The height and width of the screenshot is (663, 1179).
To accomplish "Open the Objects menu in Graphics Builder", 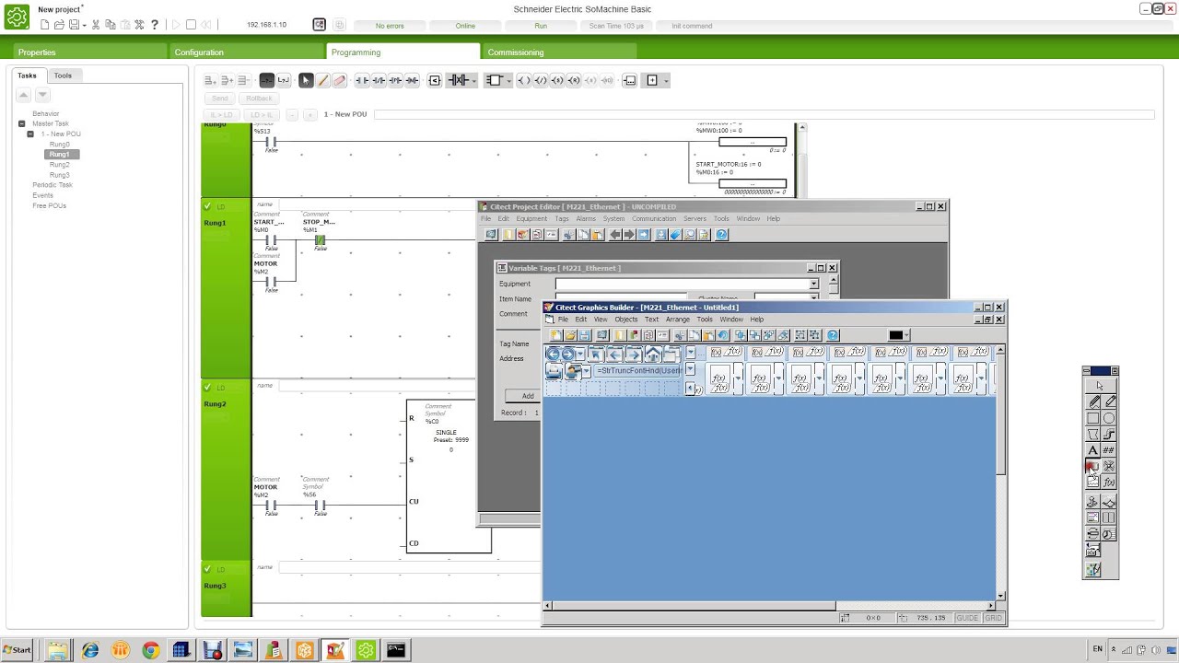I will point(625,320).
